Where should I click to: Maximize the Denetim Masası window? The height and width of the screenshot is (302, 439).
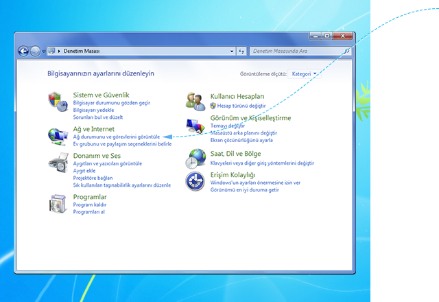pos(327,36)
